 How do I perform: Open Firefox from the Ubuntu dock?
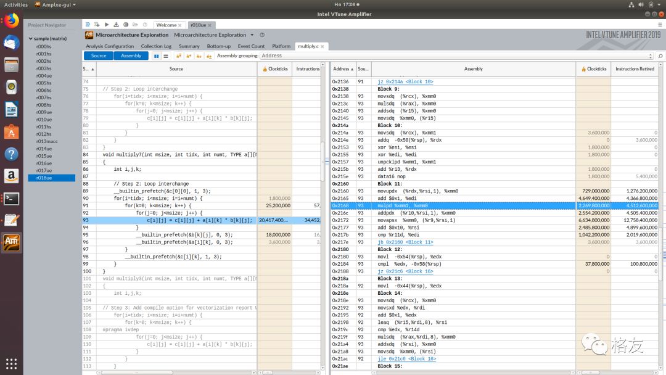12,21
